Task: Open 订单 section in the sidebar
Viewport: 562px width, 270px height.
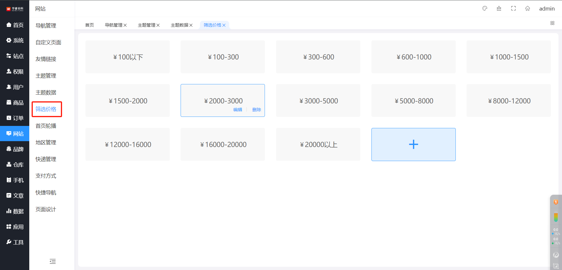Action: [x=15, y=118]
